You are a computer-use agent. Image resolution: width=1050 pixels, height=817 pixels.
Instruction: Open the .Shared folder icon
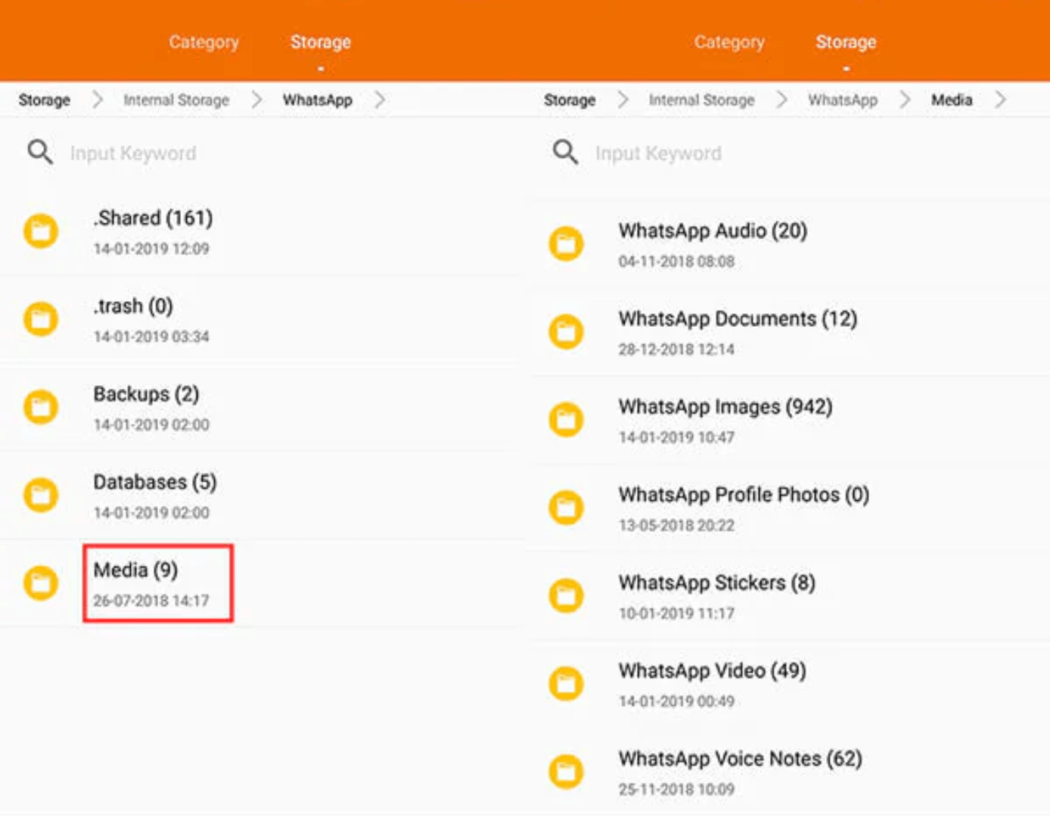pos(41,231)
